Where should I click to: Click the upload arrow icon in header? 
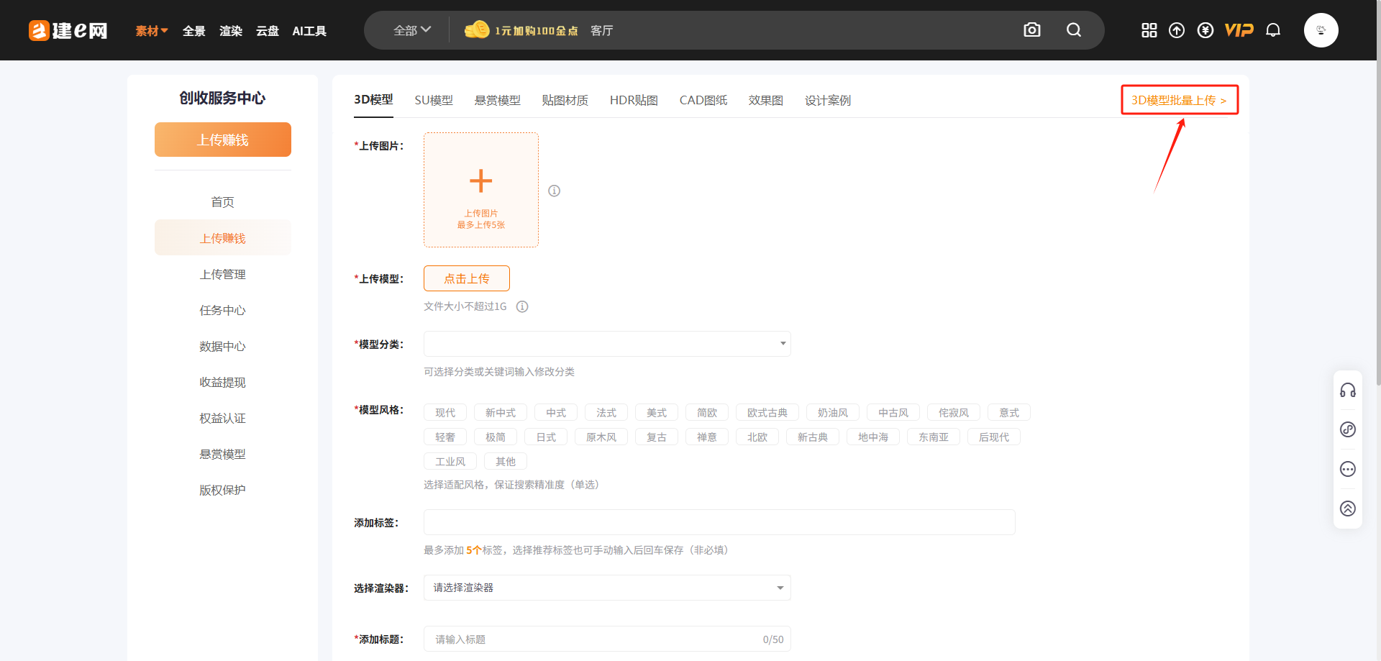(x=1177, y=30)
